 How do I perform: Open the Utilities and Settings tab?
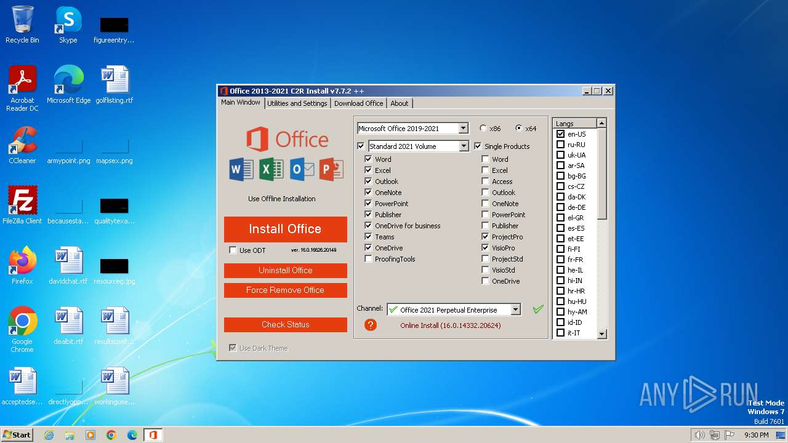coord(297,103)
